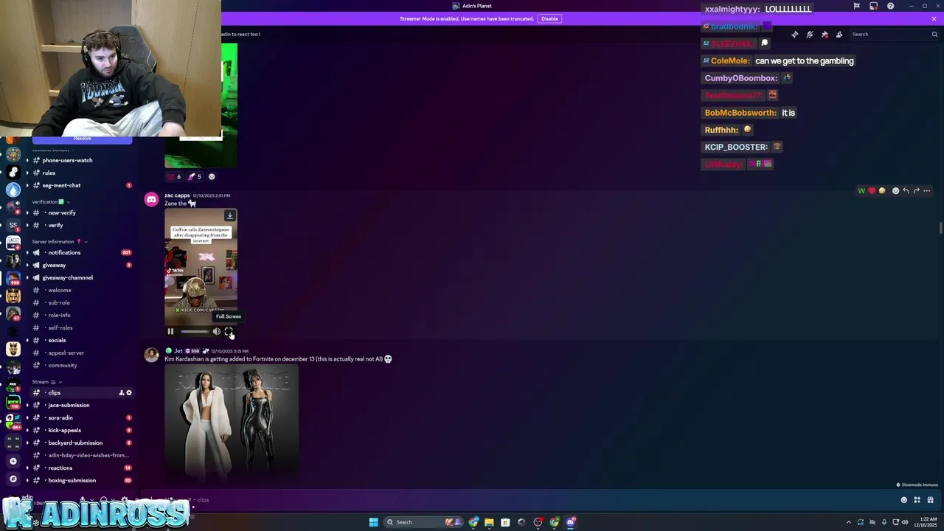Click the help question mark icon
The image size is (944, 531).
(890, 6)
